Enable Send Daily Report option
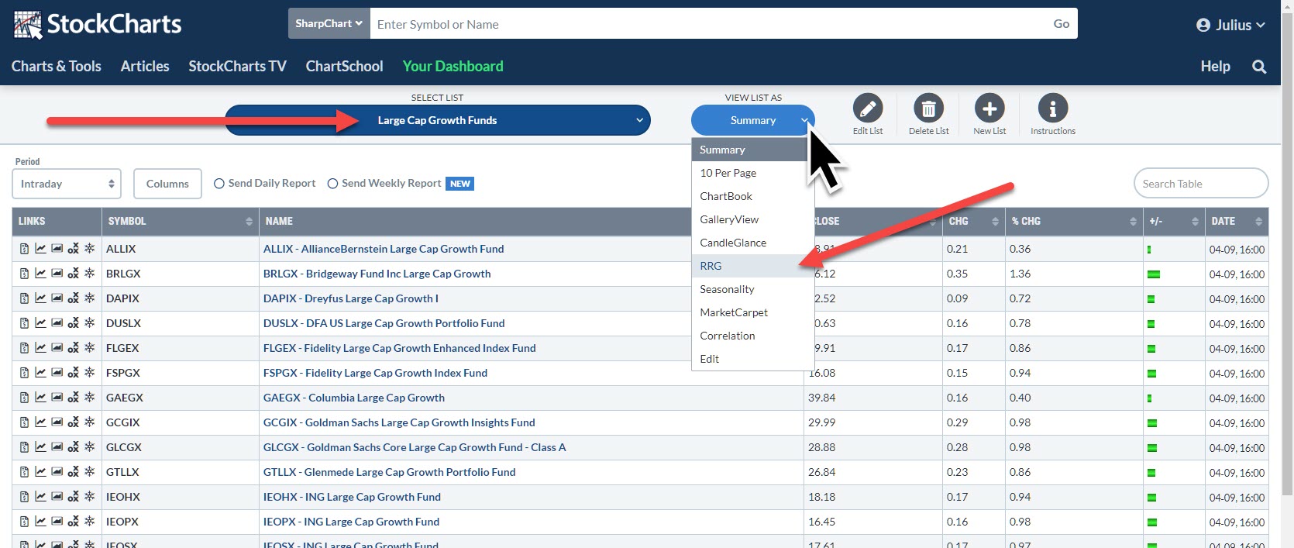 click(x=219, y=184)
